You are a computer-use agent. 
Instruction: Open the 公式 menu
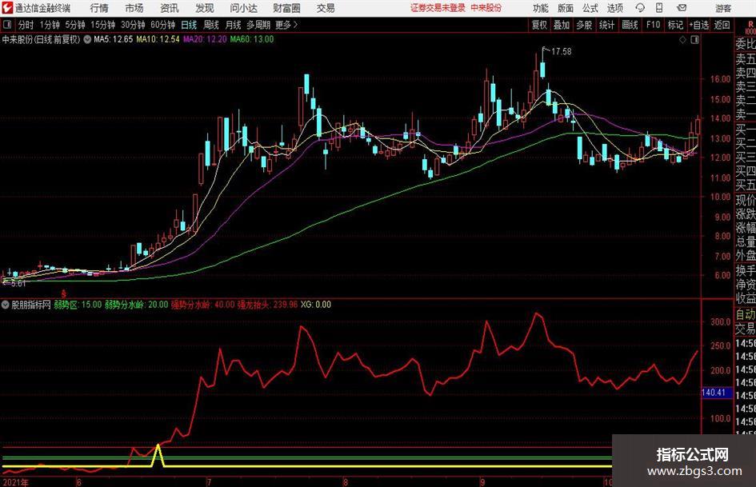pyautogui.click(x=590, y=8)
